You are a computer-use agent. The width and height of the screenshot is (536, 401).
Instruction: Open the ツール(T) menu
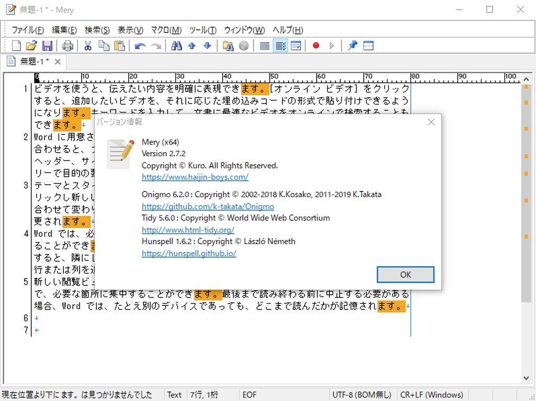pyautogui.click(x=203, y=30)
